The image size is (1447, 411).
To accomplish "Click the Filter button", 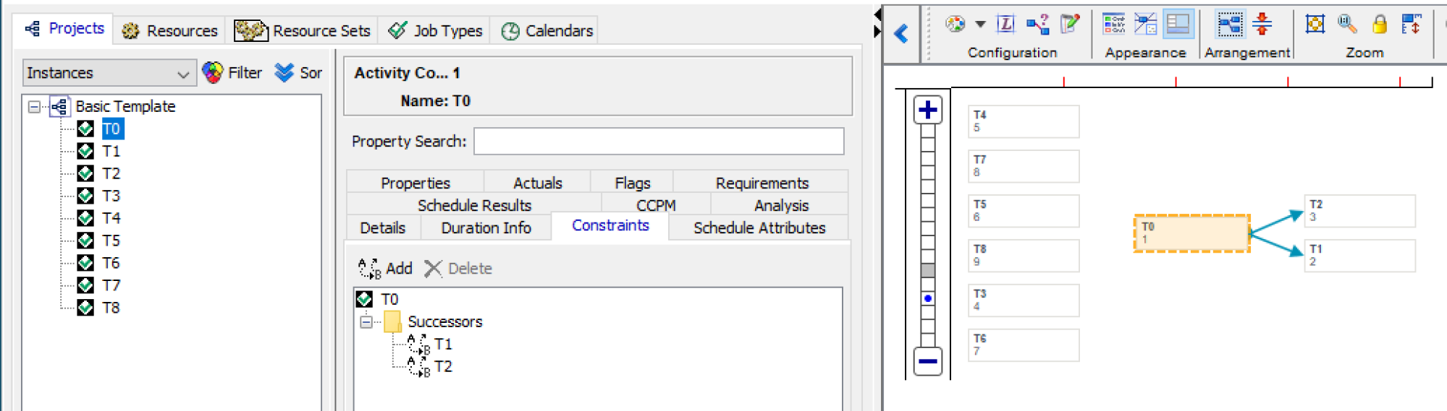I will coord(232,73).
